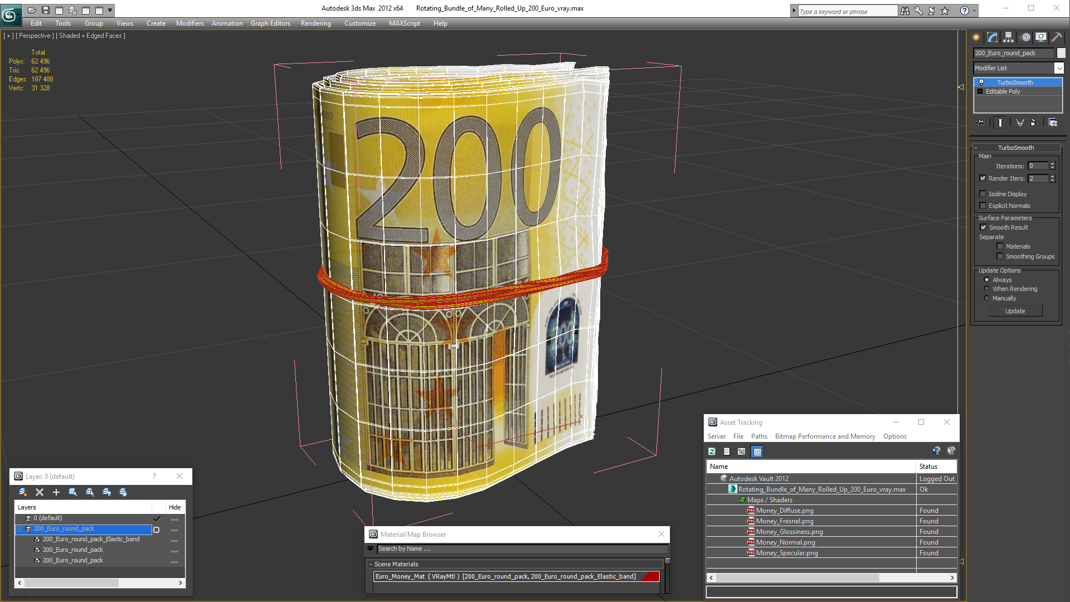
Task: Select Manually update option
Action: 987,298
